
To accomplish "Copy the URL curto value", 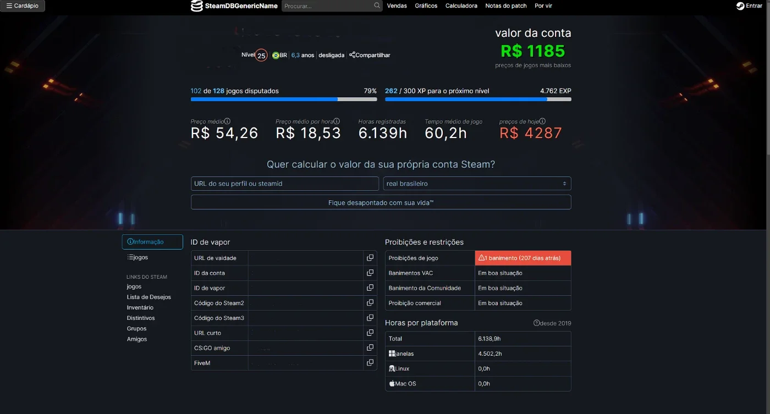I will (370, 333).
